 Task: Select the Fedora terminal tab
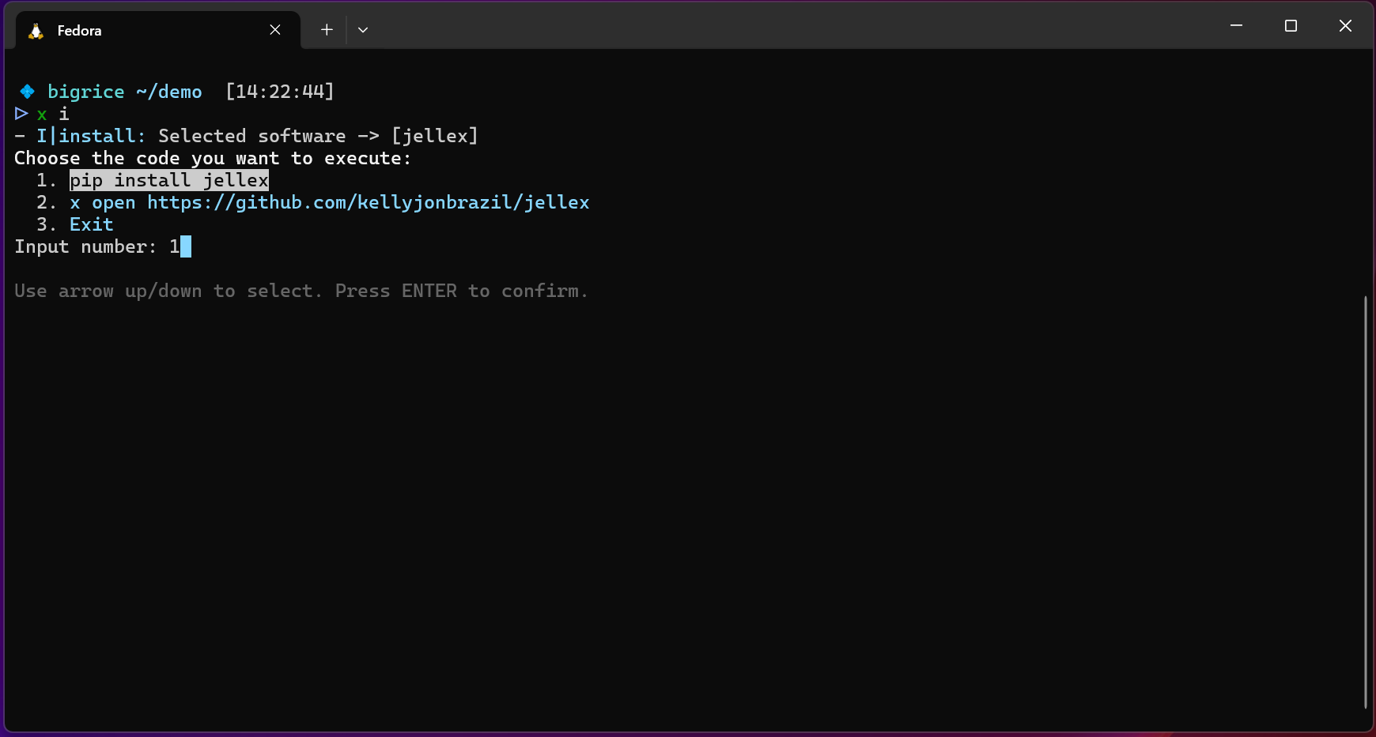(x=157, y=30)
